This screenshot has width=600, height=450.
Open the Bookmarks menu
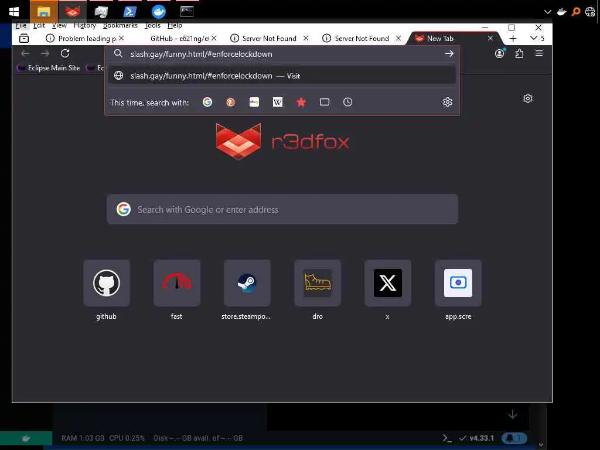[x=120, y=25]
